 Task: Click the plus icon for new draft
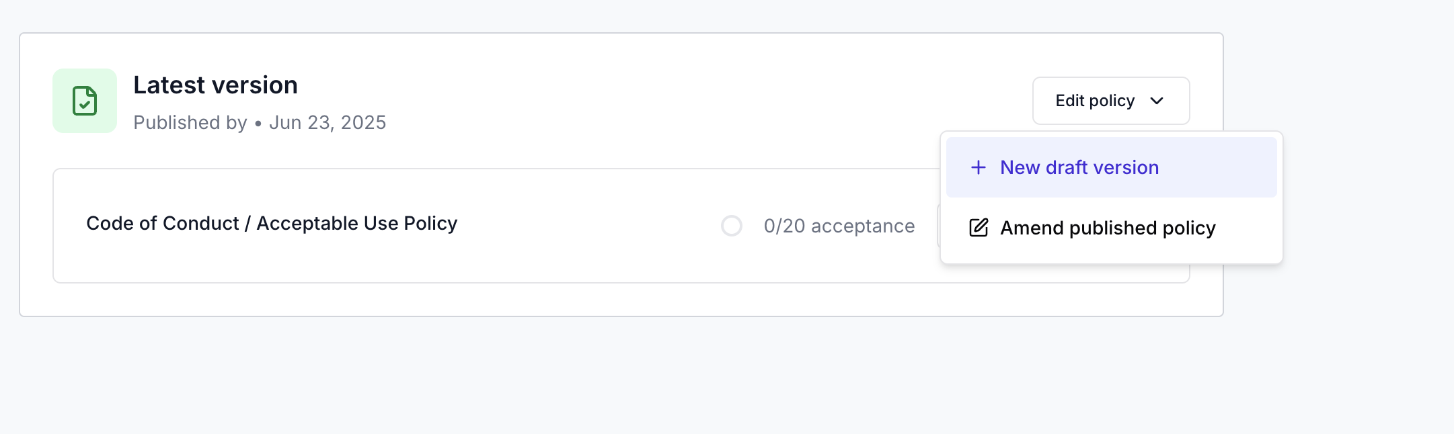click(979, 167)
